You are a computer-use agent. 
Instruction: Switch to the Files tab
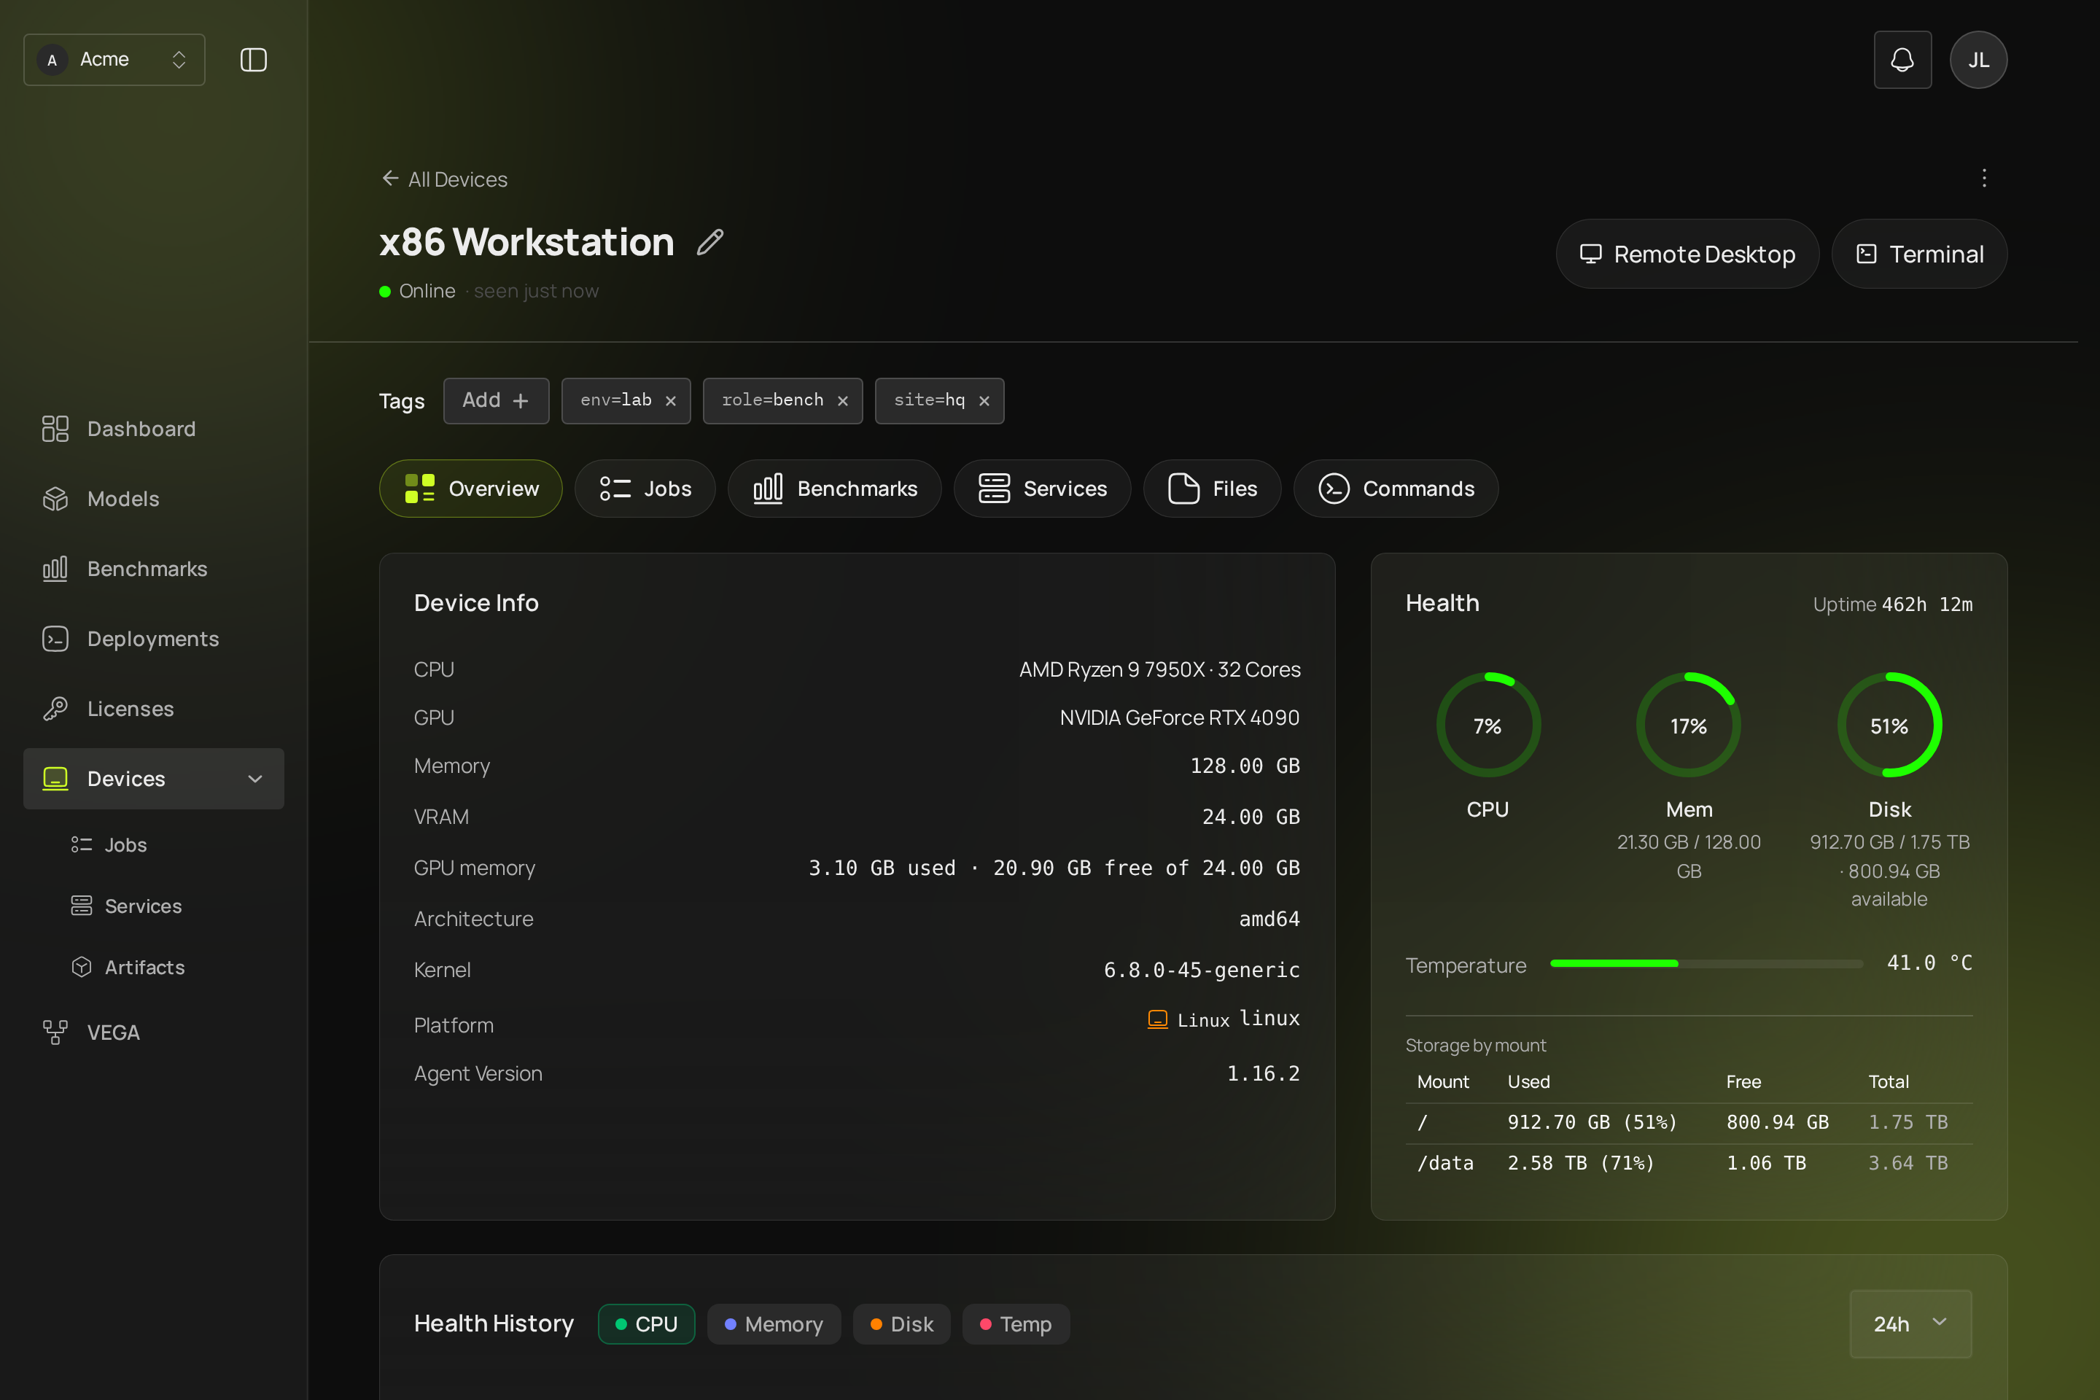[1212, 489]
